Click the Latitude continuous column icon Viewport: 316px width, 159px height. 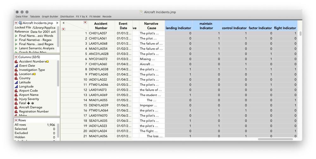(x=16, y=83)
